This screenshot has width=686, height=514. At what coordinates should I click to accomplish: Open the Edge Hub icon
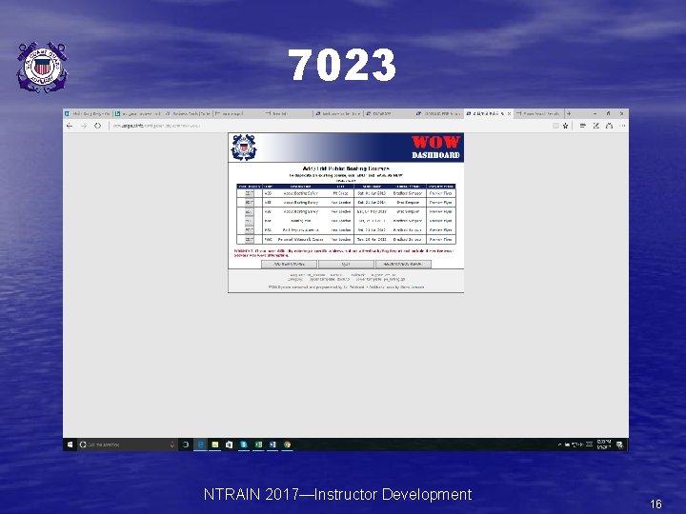click(582, 126)
